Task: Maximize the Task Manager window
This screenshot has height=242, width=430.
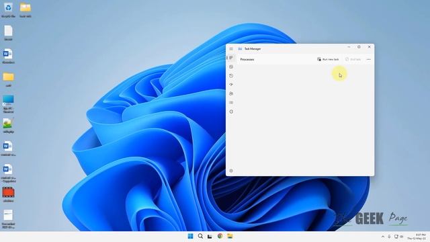Action: point(359,47)
